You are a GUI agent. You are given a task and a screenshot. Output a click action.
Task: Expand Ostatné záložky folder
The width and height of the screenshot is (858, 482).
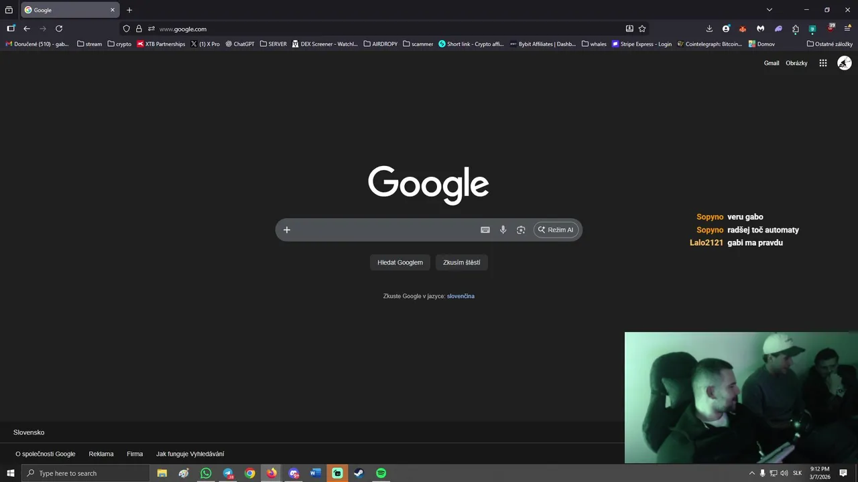[x=830, y=44]
